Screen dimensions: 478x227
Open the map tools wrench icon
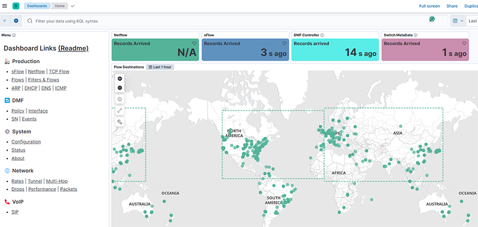(x=119, y=122)
